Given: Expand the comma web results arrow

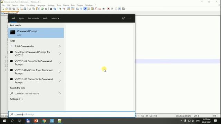Looking at the screenshot, I should 60,93.
